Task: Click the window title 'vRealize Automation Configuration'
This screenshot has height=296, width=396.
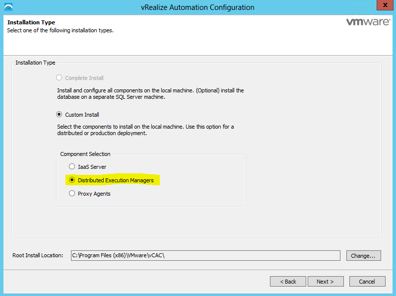Action: point(198,7)
